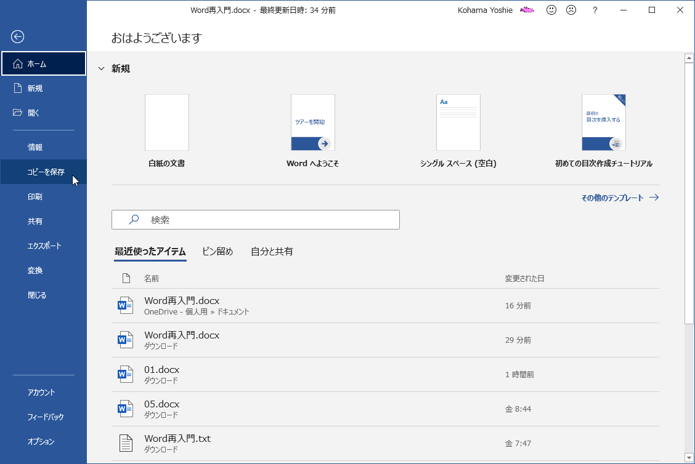Click the 16 分前 modified time

(518, 305)
